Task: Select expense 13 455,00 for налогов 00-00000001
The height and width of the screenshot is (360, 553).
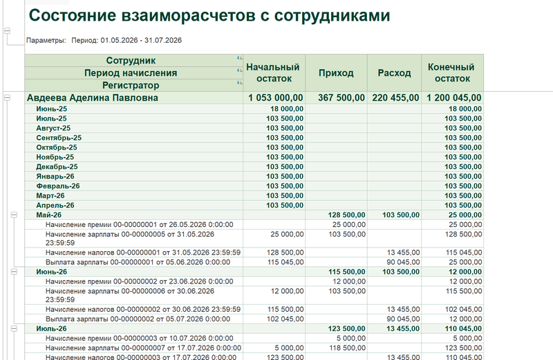Action: (x=394, y=252)
